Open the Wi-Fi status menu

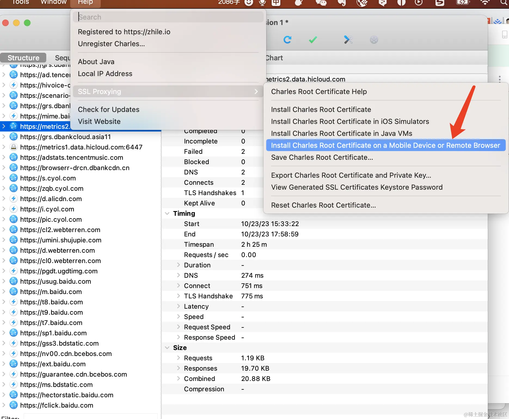[485, 2]
